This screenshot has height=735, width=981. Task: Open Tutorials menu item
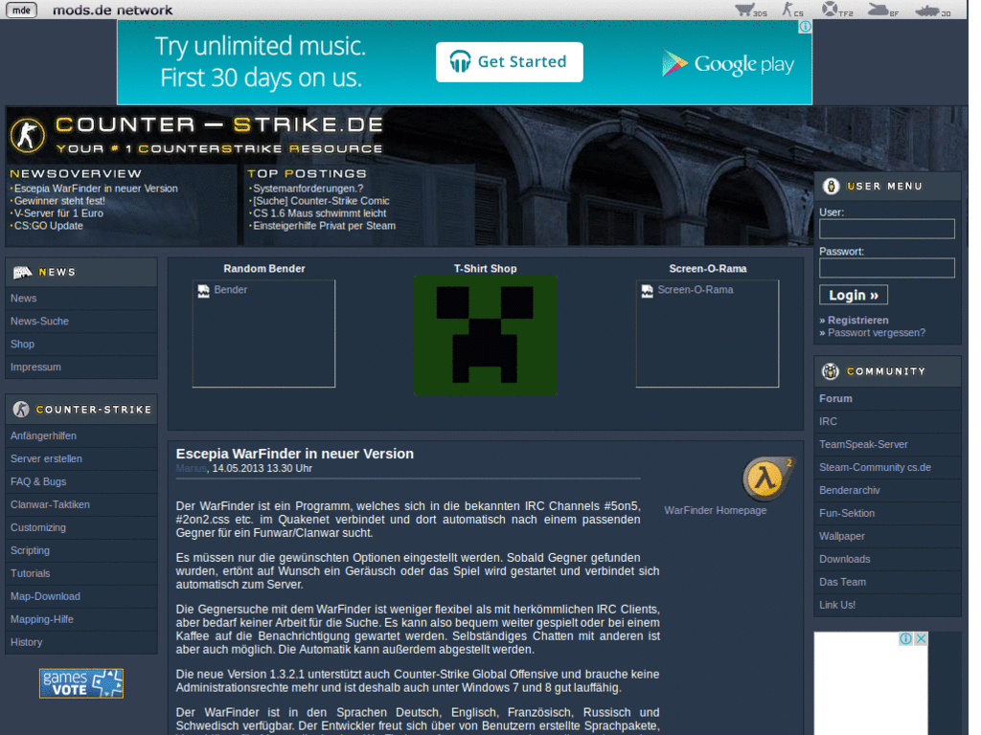81,574
